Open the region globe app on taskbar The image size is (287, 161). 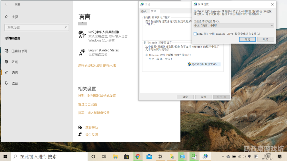click(x=205, y=156)
